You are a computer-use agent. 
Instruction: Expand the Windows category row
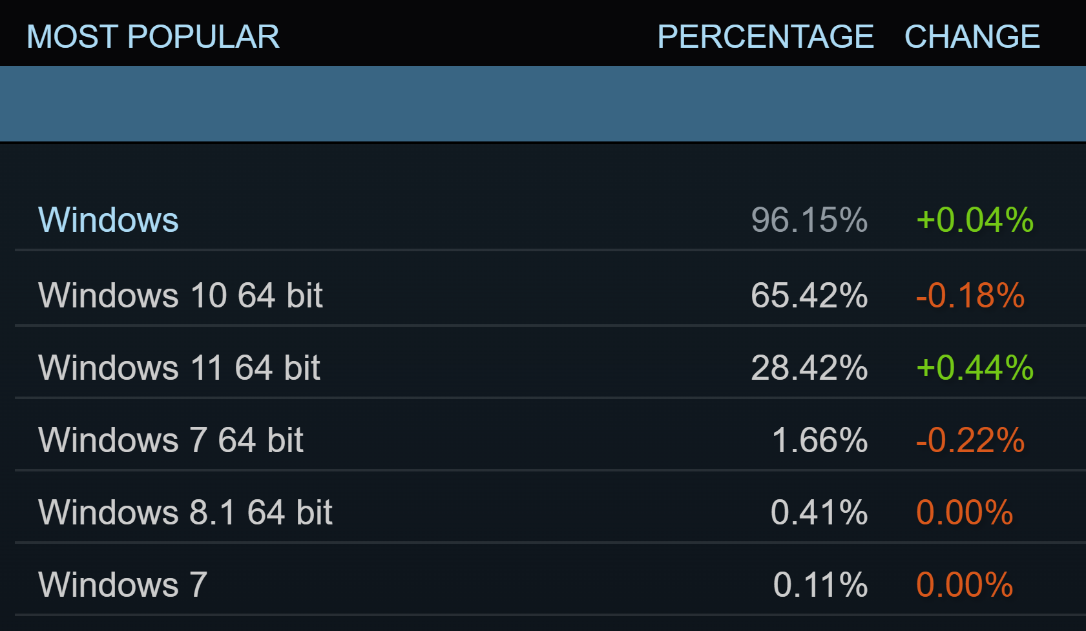(x=109, y=220)
